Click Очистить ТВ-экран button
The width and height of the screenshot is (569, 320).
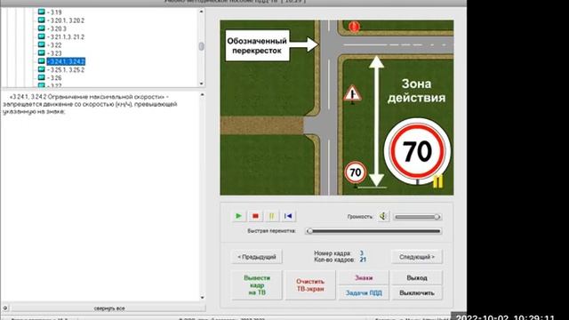[310, 285]
